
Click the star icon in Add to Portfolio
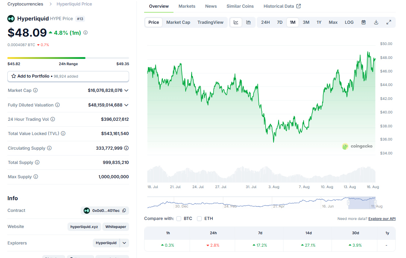tap(14, 76)
